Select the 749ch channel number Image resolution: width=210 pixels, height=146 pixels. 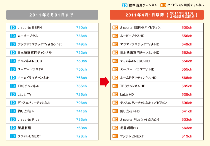(x=81, y=44)
